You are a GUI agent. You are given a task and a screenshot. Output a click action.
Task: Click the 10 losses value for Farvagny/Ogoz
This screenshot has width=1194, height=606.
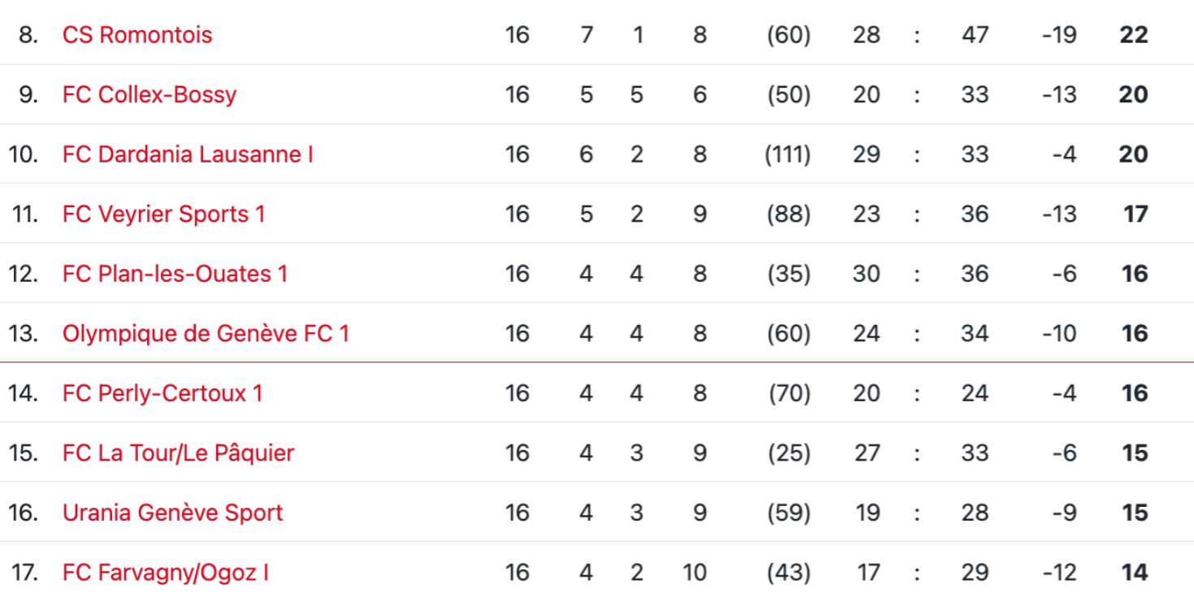tap(694, 574)
